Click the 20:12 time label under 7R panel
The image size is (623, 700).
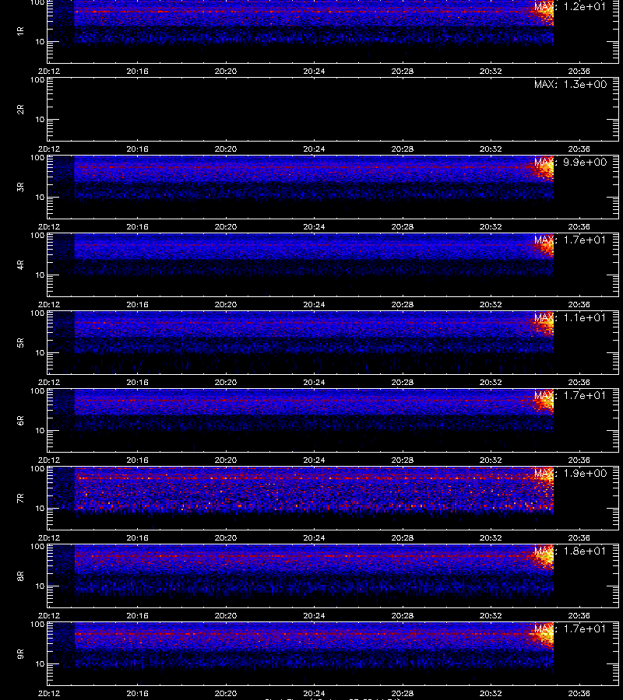pos(49,537)
